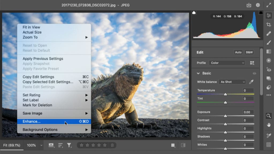Toggle the shadow clipping warning
Screen dimensions: 274x154
click(x=194, y=13)
